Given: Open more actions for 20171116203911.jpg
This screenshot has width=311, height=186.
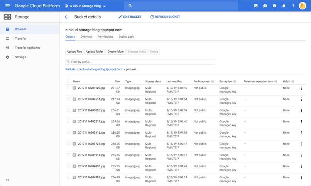Looking at the screenshot, I should pyautogui.click(x=301, y=155).
